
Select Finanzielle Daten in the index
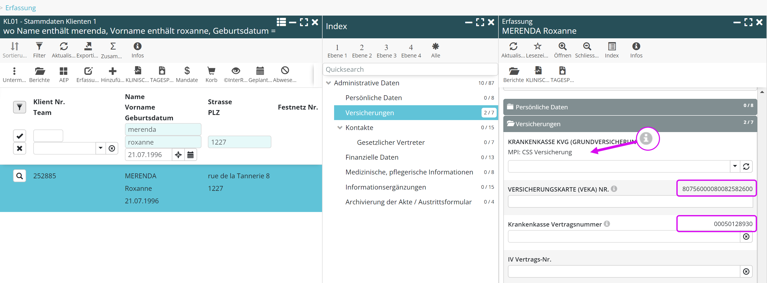pos(371,157)
